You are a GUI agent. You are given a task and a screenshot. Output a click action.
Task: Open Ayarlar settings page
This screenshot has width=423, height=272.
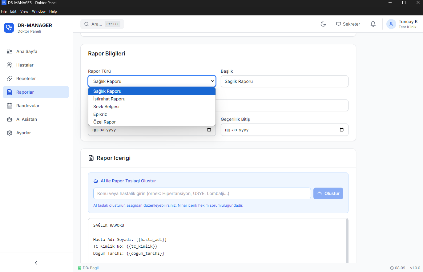coord(24,133)
